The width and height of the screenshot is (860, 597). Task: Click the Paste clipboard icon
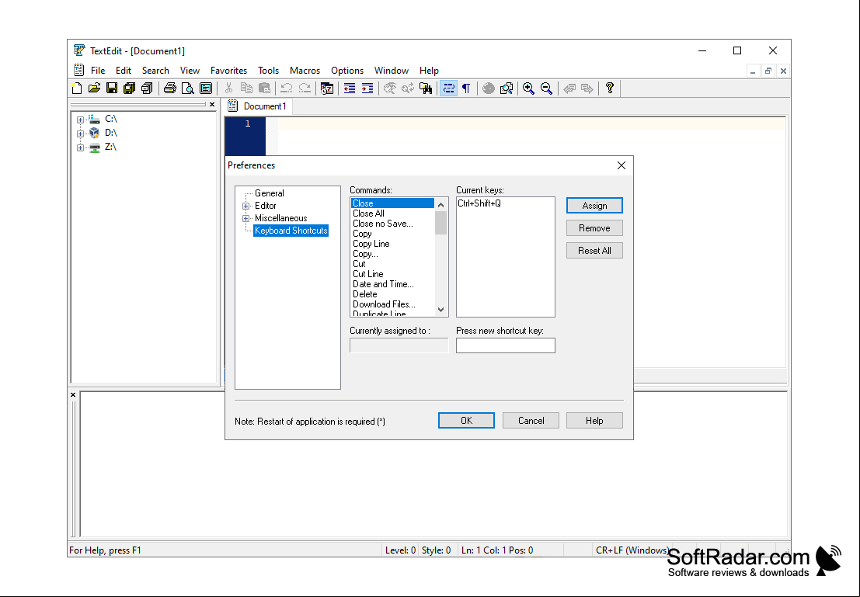[x=264, y=89]
